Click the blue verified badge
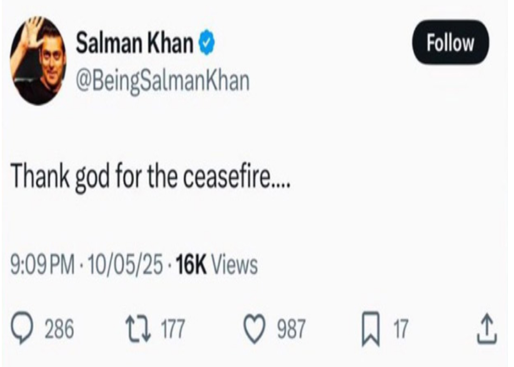514x367 pixels. pyautogui.click(x=206, y=42)
